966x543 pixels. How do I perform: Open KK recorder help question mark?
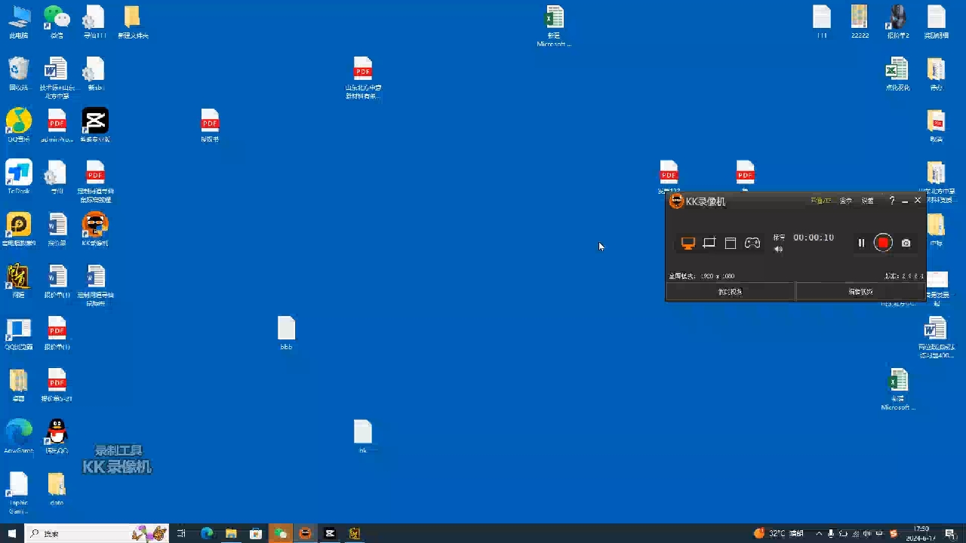point(892,201)
